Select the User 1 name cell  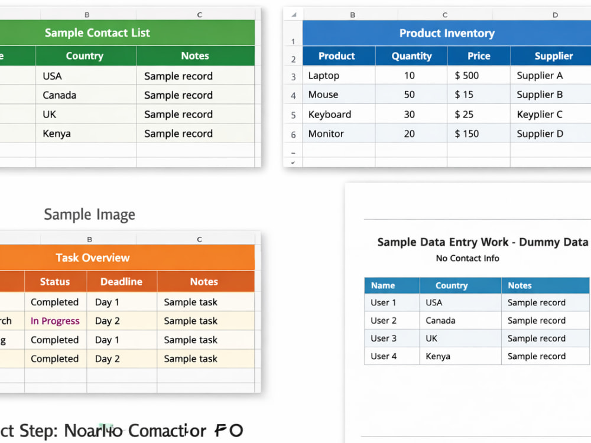(x=392, y=302)
